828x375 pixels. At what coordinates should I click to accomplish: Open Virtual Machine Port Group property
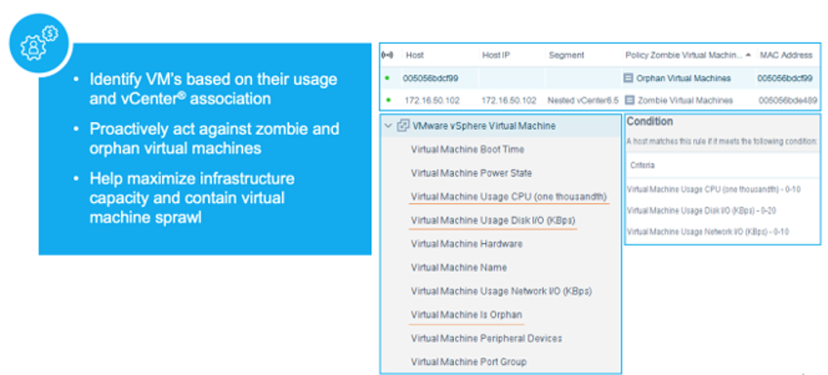point(469,362)
